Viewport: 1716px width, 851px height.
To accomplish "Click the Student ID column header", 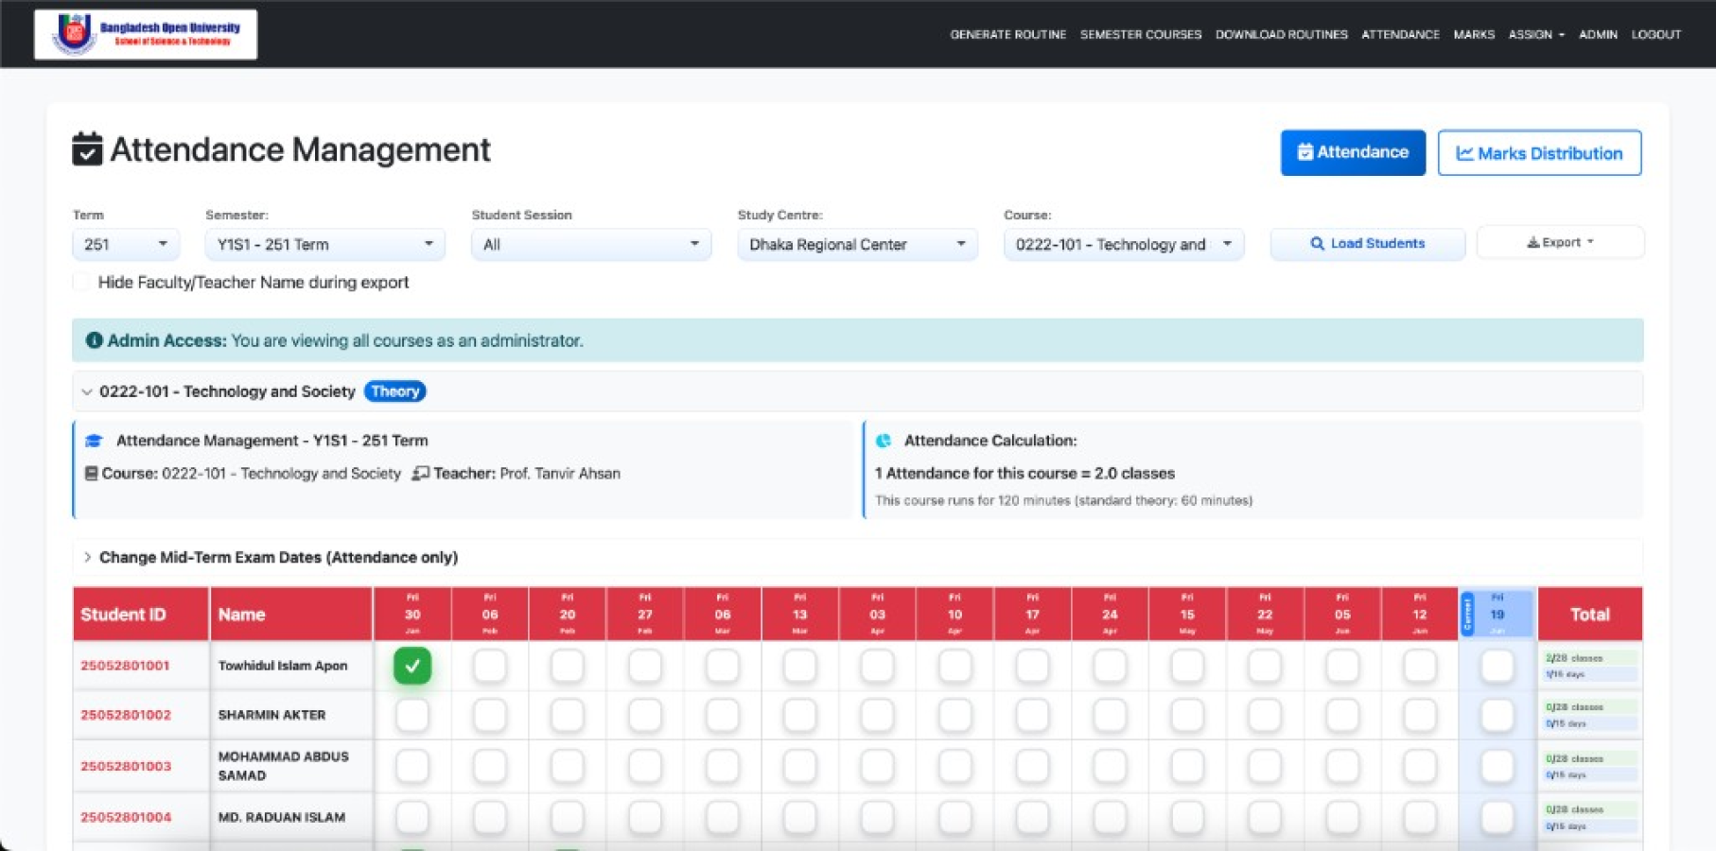I will (141, 614).
